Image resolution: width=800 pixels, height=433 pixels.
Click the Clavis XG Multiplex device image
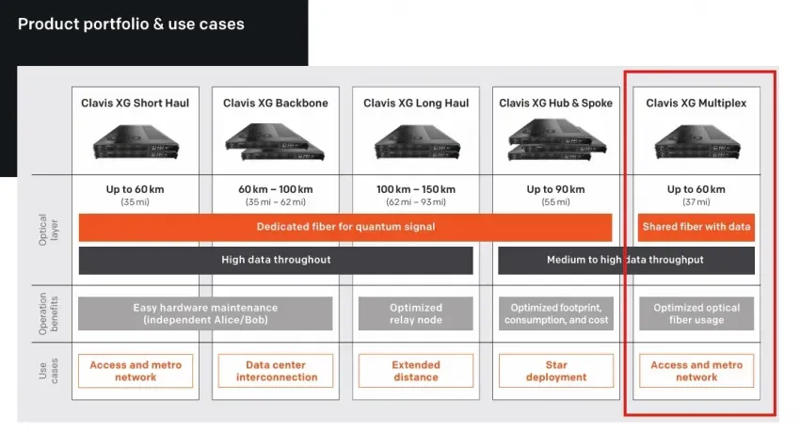coord(696,142)
